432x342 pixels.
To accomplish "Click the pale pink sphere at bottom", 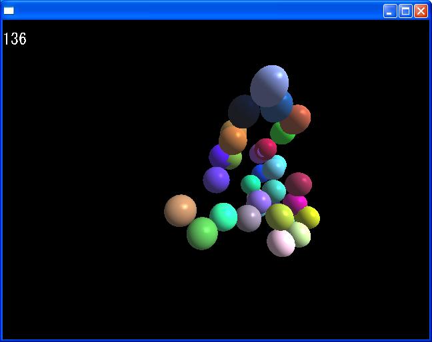I will (x=281, y=243).
